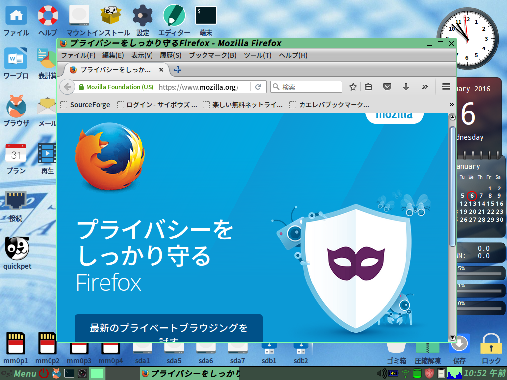
Task: Click the battery power tray icon
Action: [393, 373]
